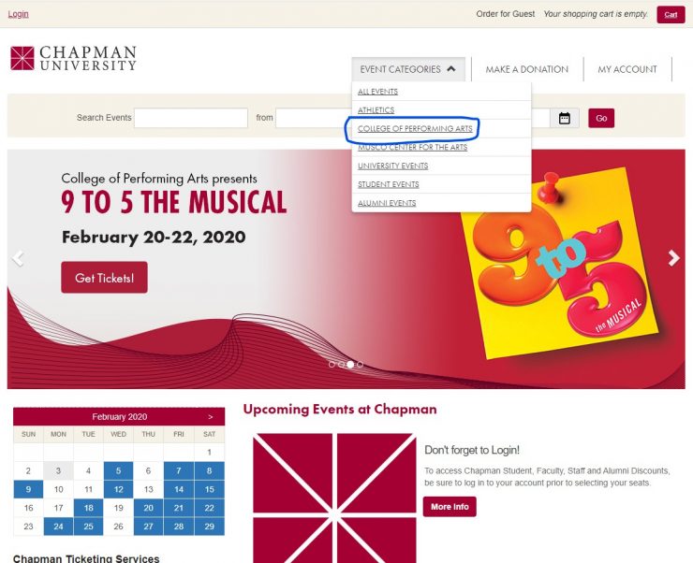Click the calendar date picker icon
The image size is (693, 563).
(x=565, y=118)
